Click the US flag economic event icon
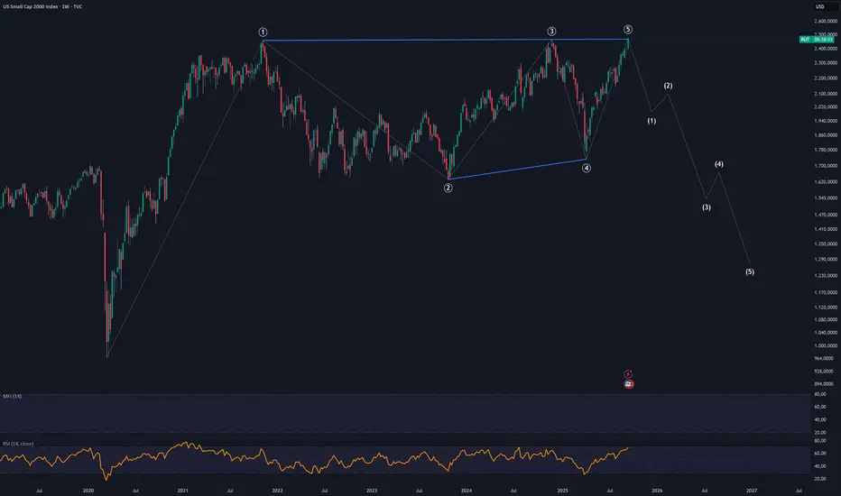This screenshot has width=841, height=496. 629,384
